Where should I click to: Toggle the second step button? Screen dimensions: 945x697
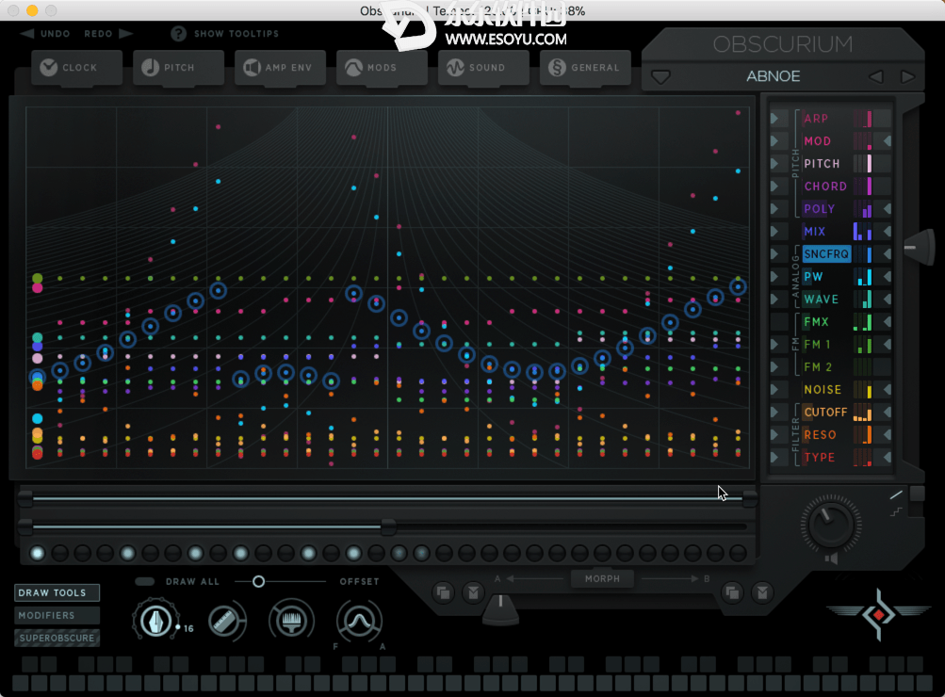59,553
